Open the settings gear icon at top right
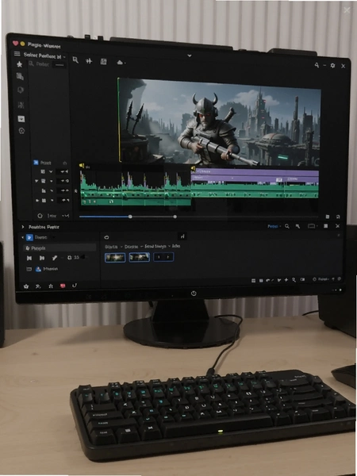Image resolution: width=357 pixels, height=476 pixels. pyautogui.click(x=332, y=65)
